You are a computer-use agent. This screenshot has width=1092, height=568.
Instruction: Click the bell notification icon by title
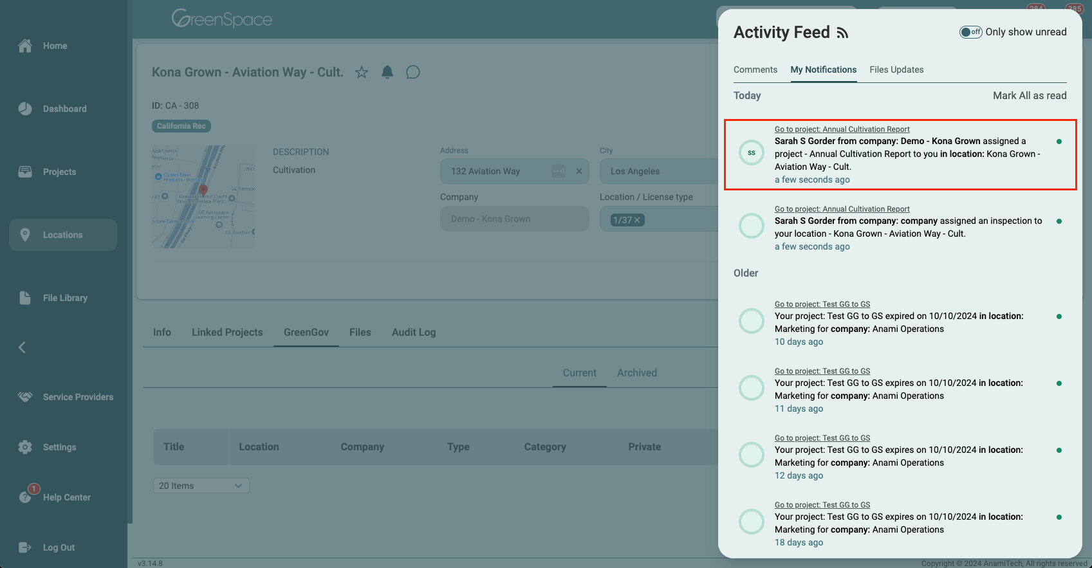tap(387, 72)
